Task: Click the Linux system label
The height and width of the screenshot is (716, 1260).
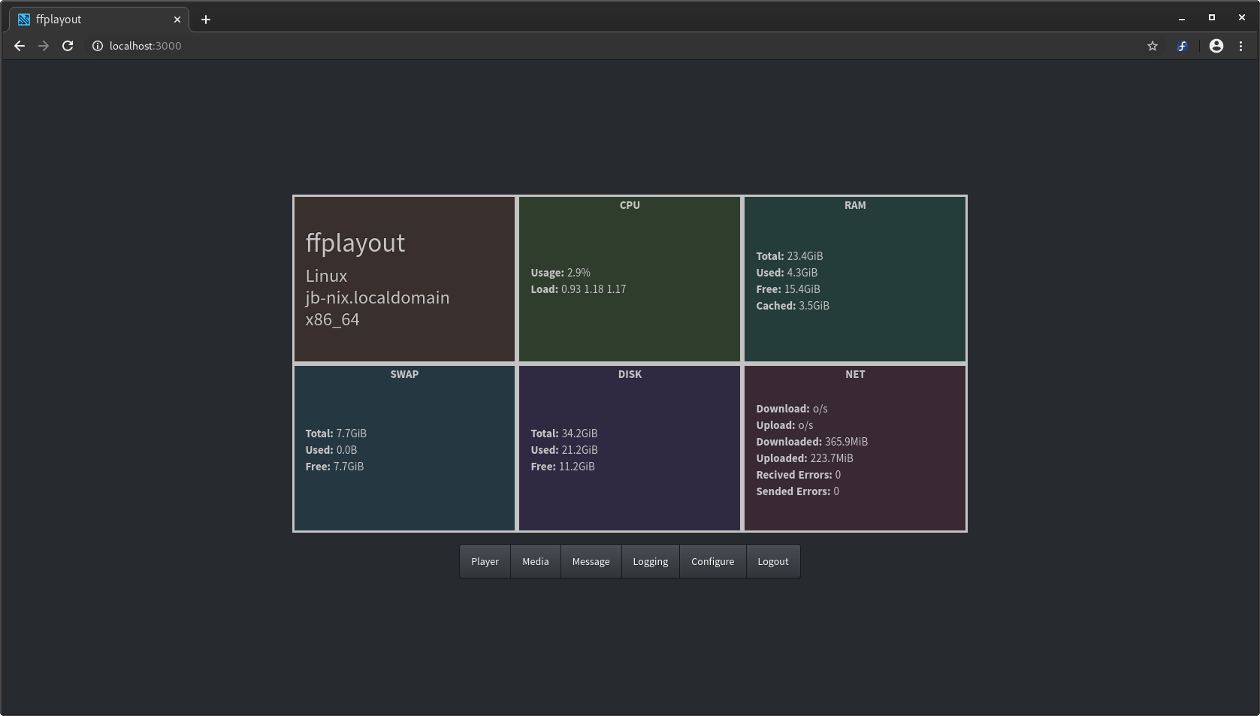Action: click(326, 276)
